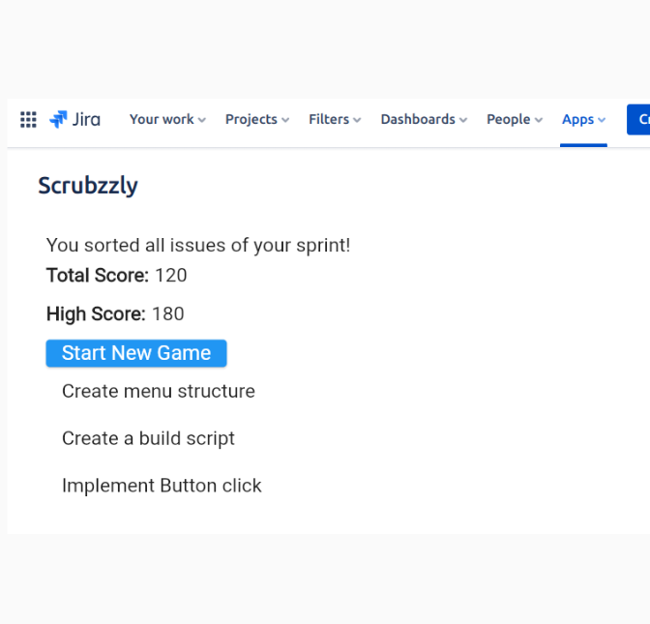650x624 pixels.
Task: Click the chevron arrow beside Your work
Action: click(202, 120)
